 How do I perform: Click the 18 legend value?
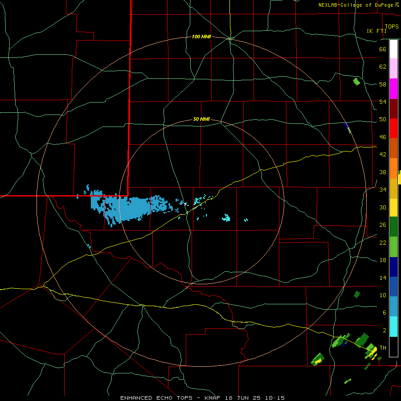pos(383,260)
